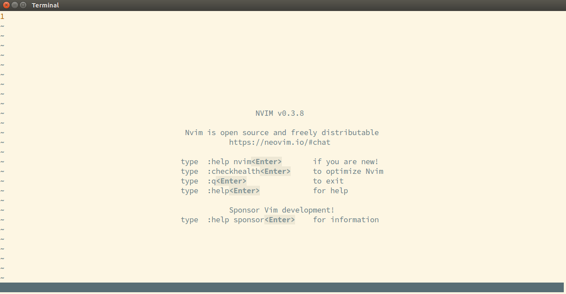Place cursor on line number 1
Screen dimensions: 566x294
[2, 16]
